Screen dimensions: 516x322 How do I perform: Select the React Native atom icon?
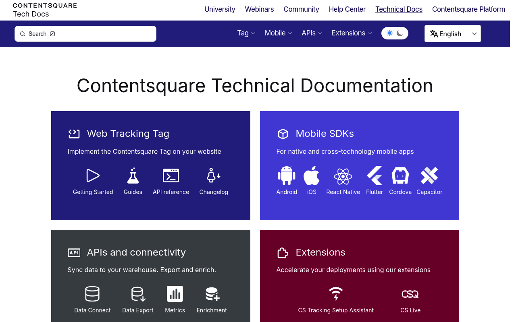click(x=343, y=176)
